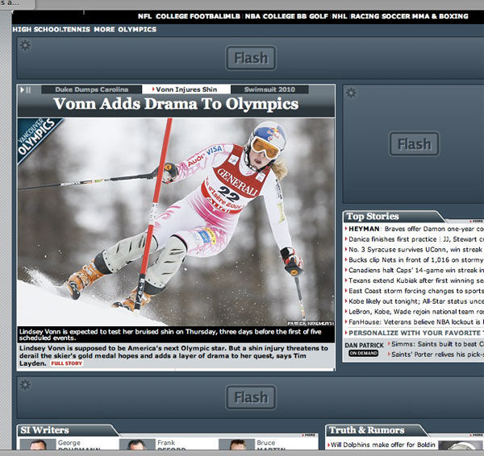Open the NFL section
Image resolution: width=484 pixels, height=456 pixels.
click(144, 16)
